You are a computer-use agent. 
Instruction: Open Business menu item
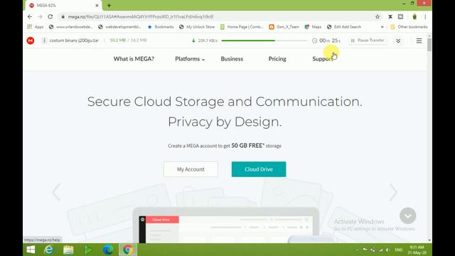pos(232,59)
